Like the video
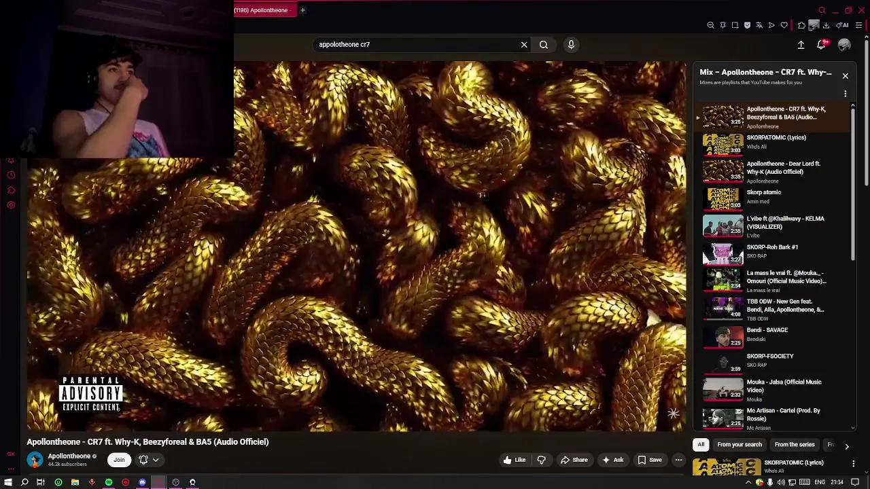The image size is (870, 489). [x=515, y=460]
